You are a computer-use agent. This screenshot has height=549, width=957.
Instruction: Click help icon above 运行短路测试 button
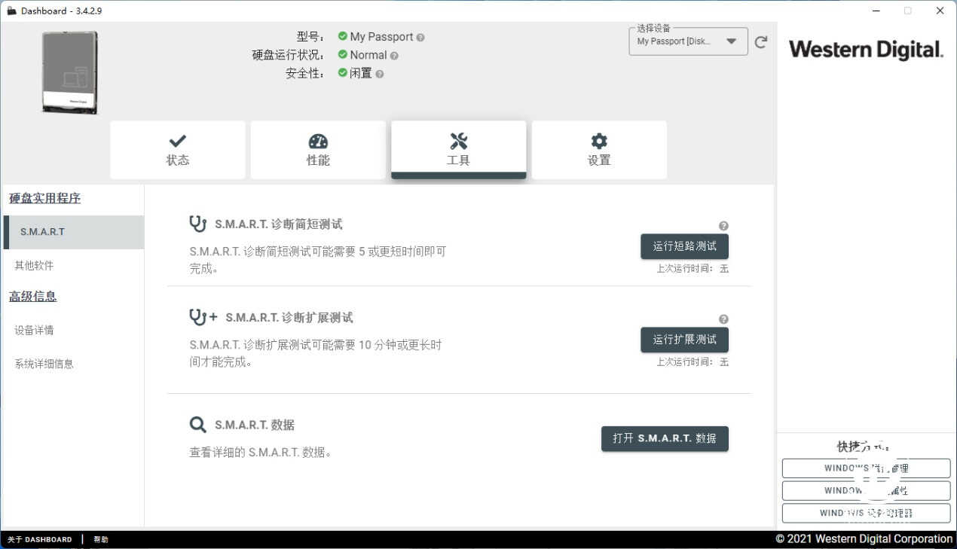click(x=723, y=226)
